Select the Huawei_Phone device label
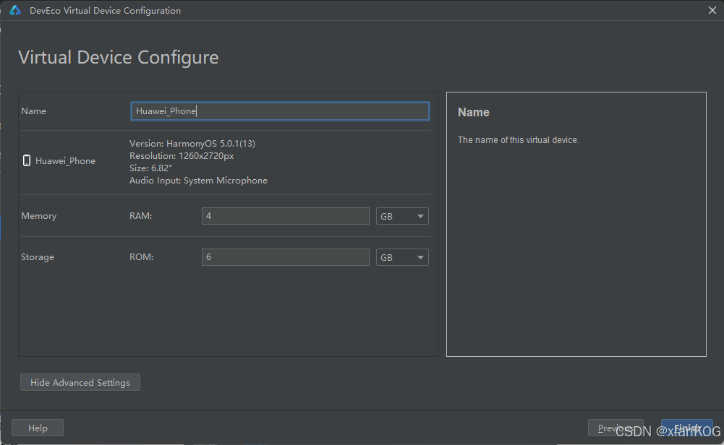This screenshot has width=724, height=445. coord(65,161)
